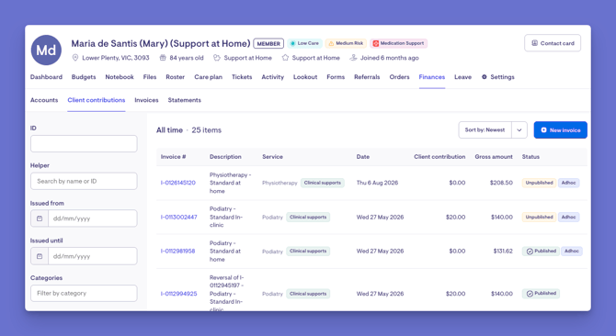Open invoice I-0113002447
The height and width of the screenshot is (336, 616).
click(x=178, y=217)
